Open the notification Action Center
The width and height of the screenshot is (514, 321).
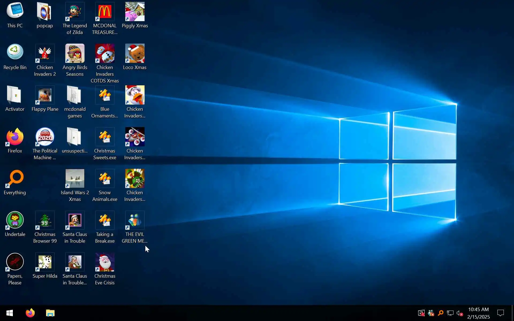click(x=500, y=313)
